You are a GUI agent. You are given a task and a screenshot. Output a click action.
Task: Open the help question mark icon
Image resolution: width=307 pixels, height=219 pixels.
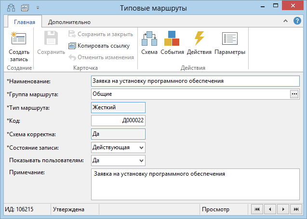(297, 21)
